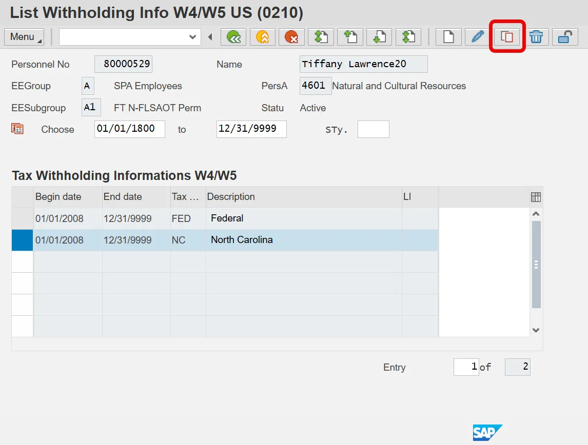This screenshot has height=445, width=588.
Task: Delete record with trash can icon
Action: pos(536,37)
